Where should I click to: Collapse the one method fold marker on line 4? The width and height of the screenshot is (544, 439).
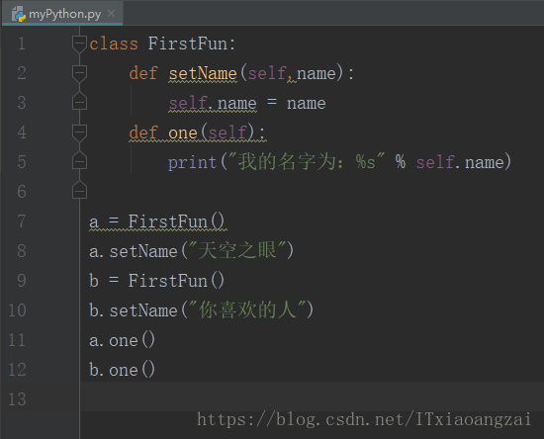(x=79, y=133)
